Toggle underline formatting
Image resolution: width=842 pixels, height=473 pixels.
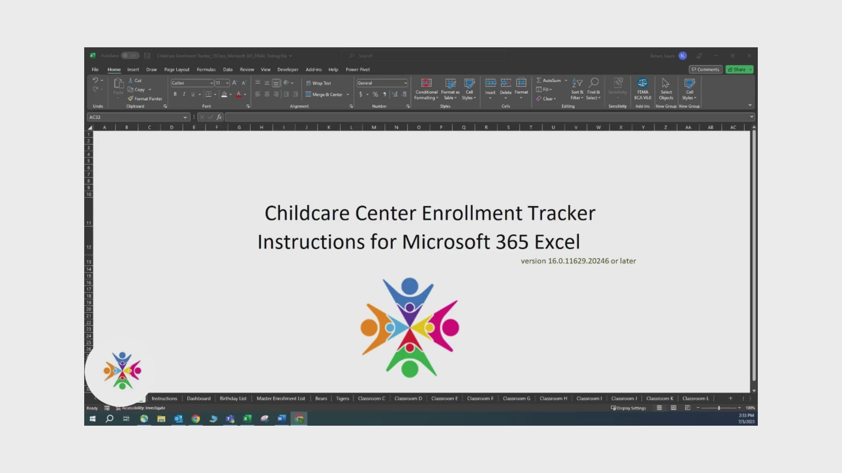pyautogui.click(x=193, y=94)
